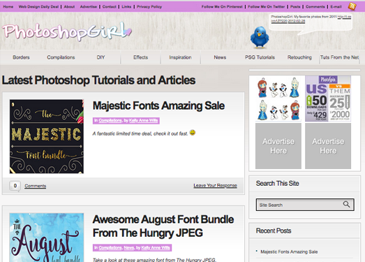The width and height of the screenshot is (365, 262).
Task: Click the August font bundle thumbnail
Action: [x=47, y=238]
